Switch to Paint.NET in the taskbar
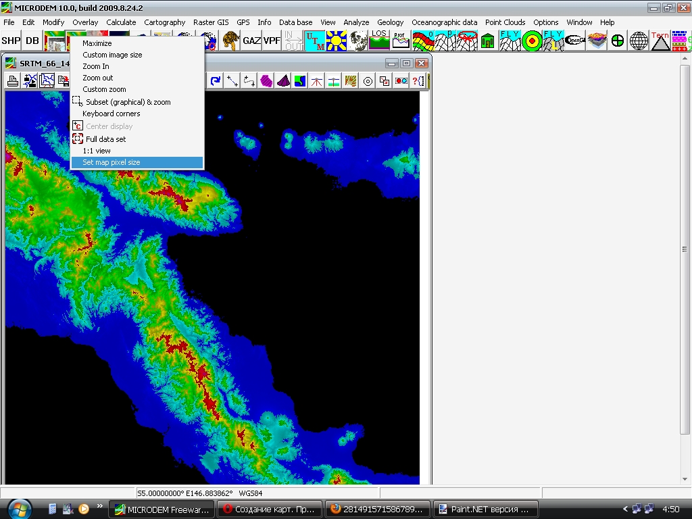The image size is (692, 519). pos(485,509)
